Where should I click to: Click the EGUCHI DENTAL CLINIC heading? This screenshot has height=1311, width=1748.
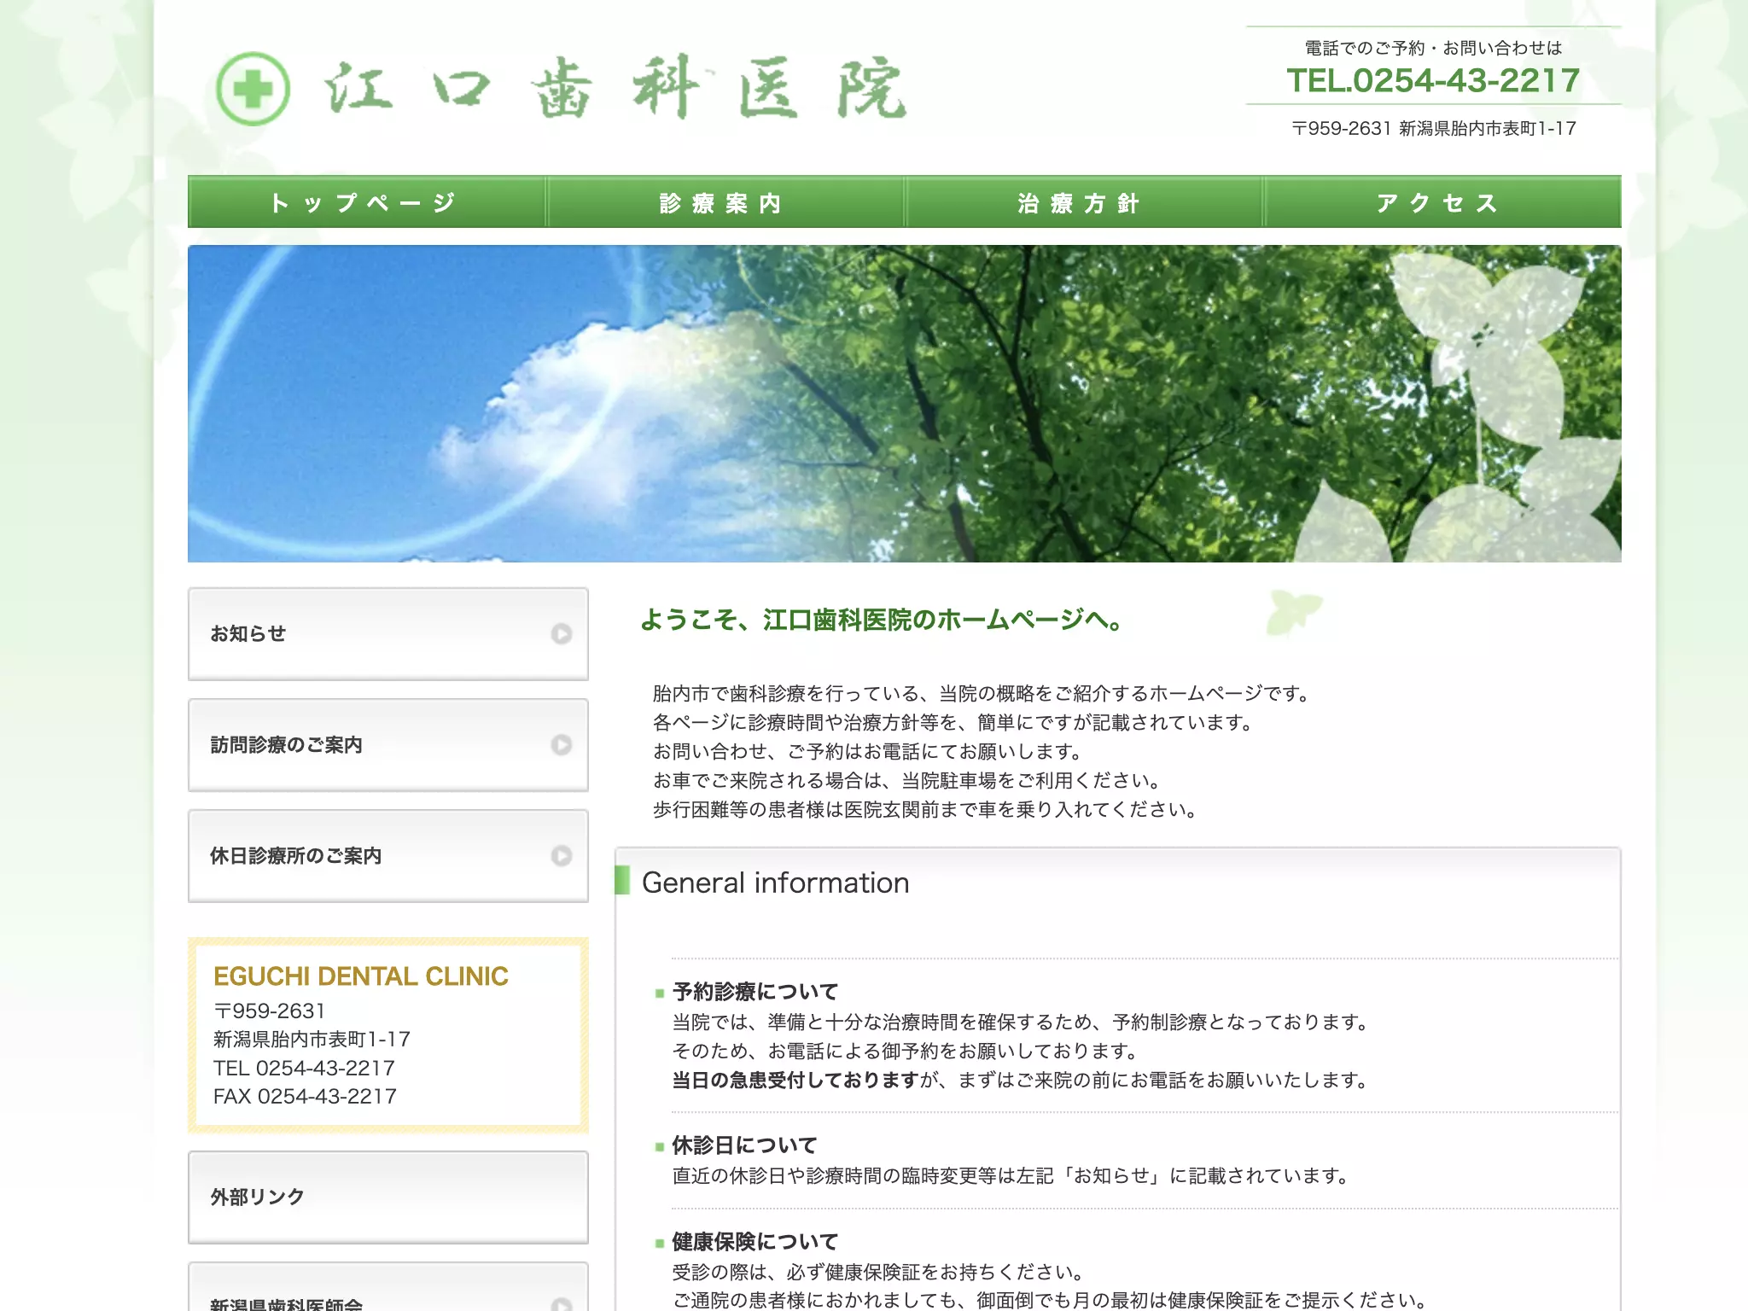click(361, 976)
